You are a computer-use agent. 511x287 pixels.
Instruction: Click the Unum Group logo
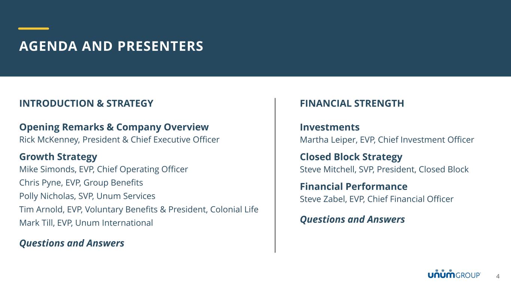pyautogui.click(x=454, y=275)
